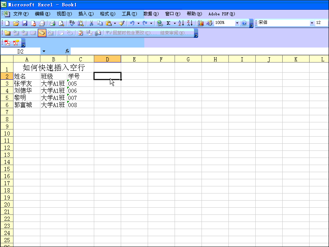329x247 pixels.
Task: Click the font size box showing 12
Action: [322, 23]
